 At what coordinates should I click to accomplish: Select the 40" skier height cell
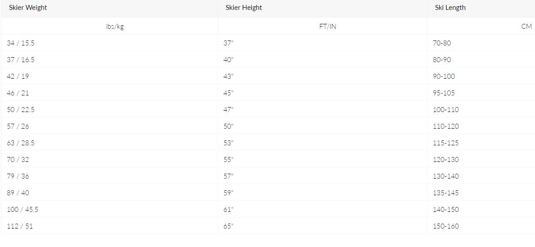[229, 60]
